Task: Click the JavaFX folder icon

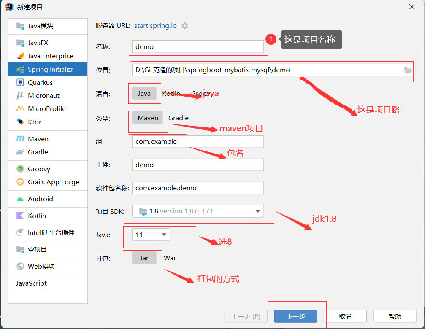Action: pyautogui.click(x=20, y=43)
